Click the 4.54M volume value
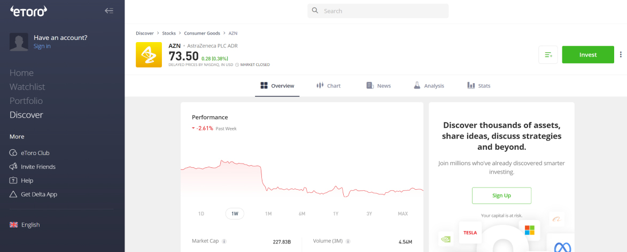The height and width of the screenshot is (252, 627). pyautogui.click(x=406, y=242)
